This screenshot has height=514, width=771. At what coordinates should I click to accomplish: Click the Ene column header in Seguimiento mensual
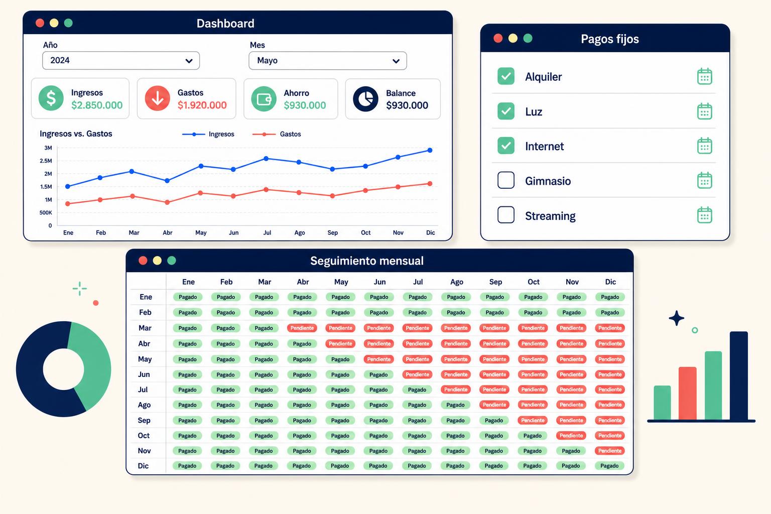(188, 282)
